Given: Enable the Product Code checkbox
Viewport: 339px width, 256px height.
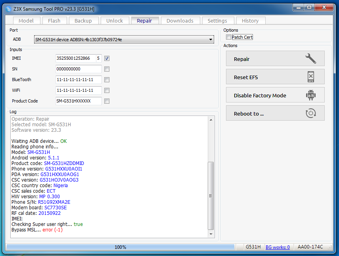Looking at the screenshot, I should pyautogui.click(x=107, y=101).
